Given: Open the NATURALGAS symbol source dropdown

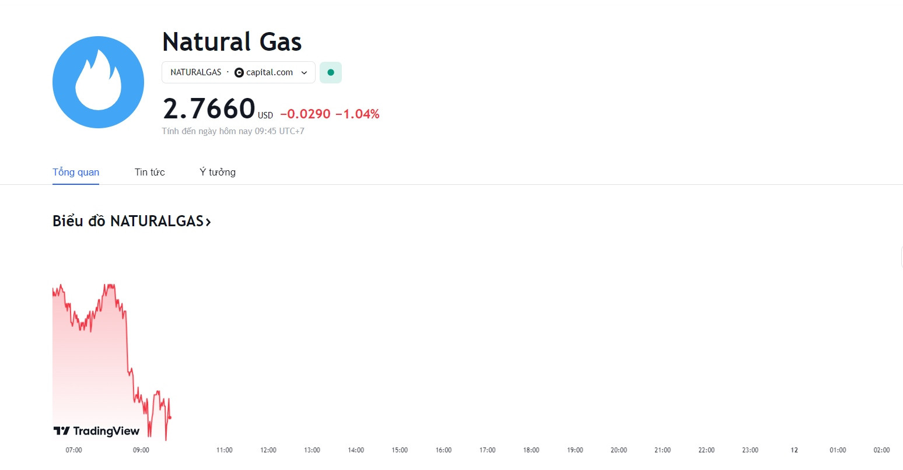Looking at the screenshot, I should pos(239,72).
